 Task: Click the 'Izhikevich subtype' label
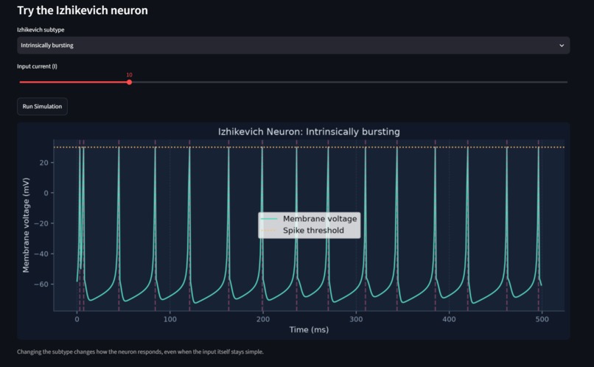pyautogui.click(x=41, y=29)
